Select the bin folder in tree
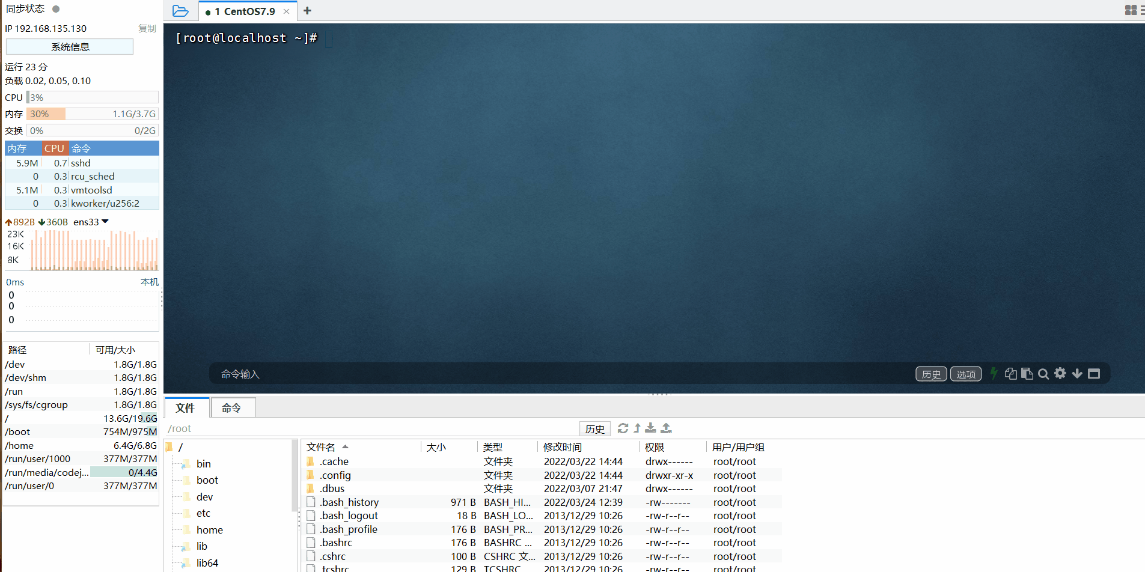The width and height of the screenshot is (1145, 572). (203, 464)
